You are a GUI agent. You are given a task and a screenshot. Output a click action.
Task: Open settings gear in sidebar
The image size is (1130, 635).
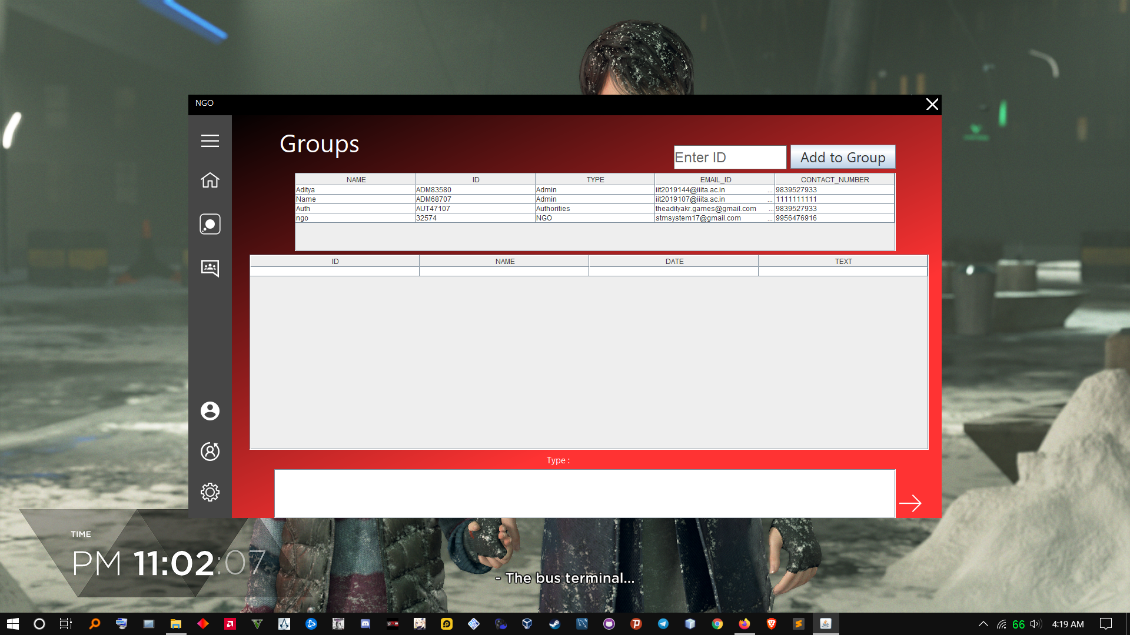pos(210,492)
